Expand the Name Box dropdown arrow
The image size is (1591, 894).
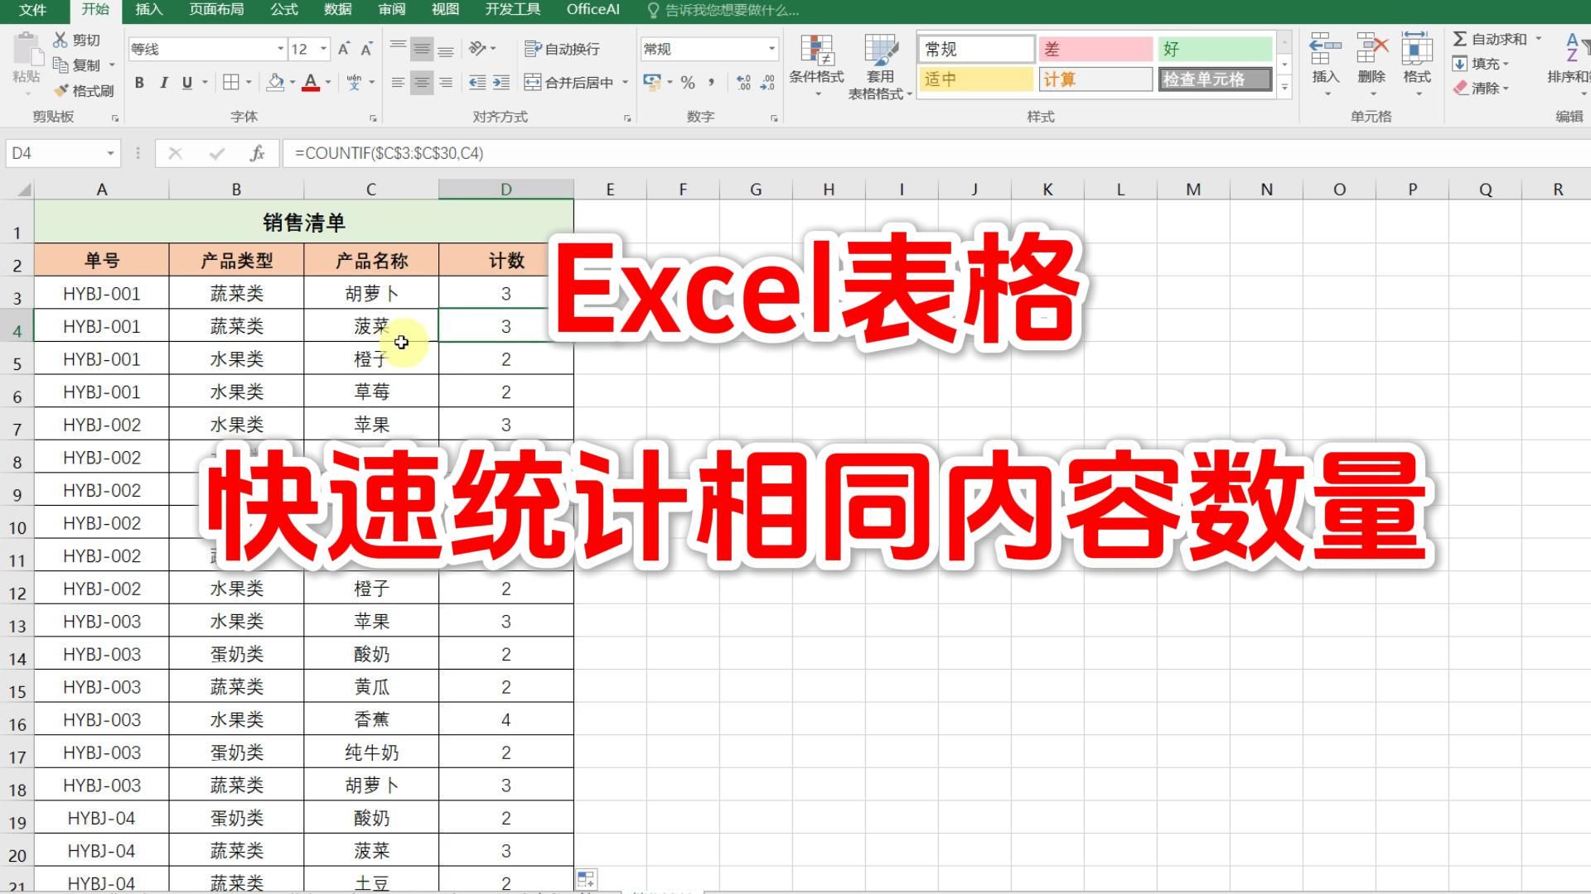click(x=110, y=153)
